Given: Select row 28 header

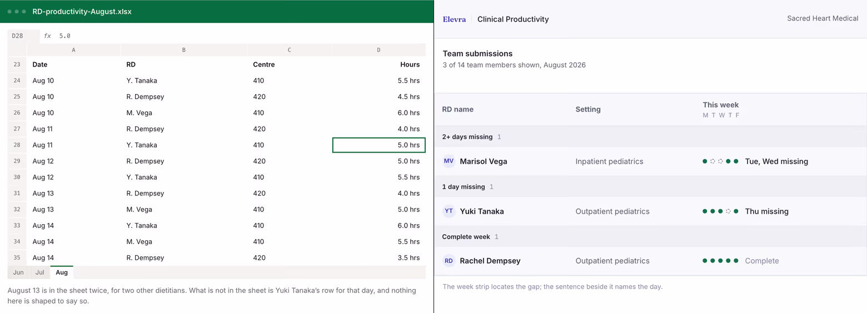Looking at the screenshot, I should point(17,145).
